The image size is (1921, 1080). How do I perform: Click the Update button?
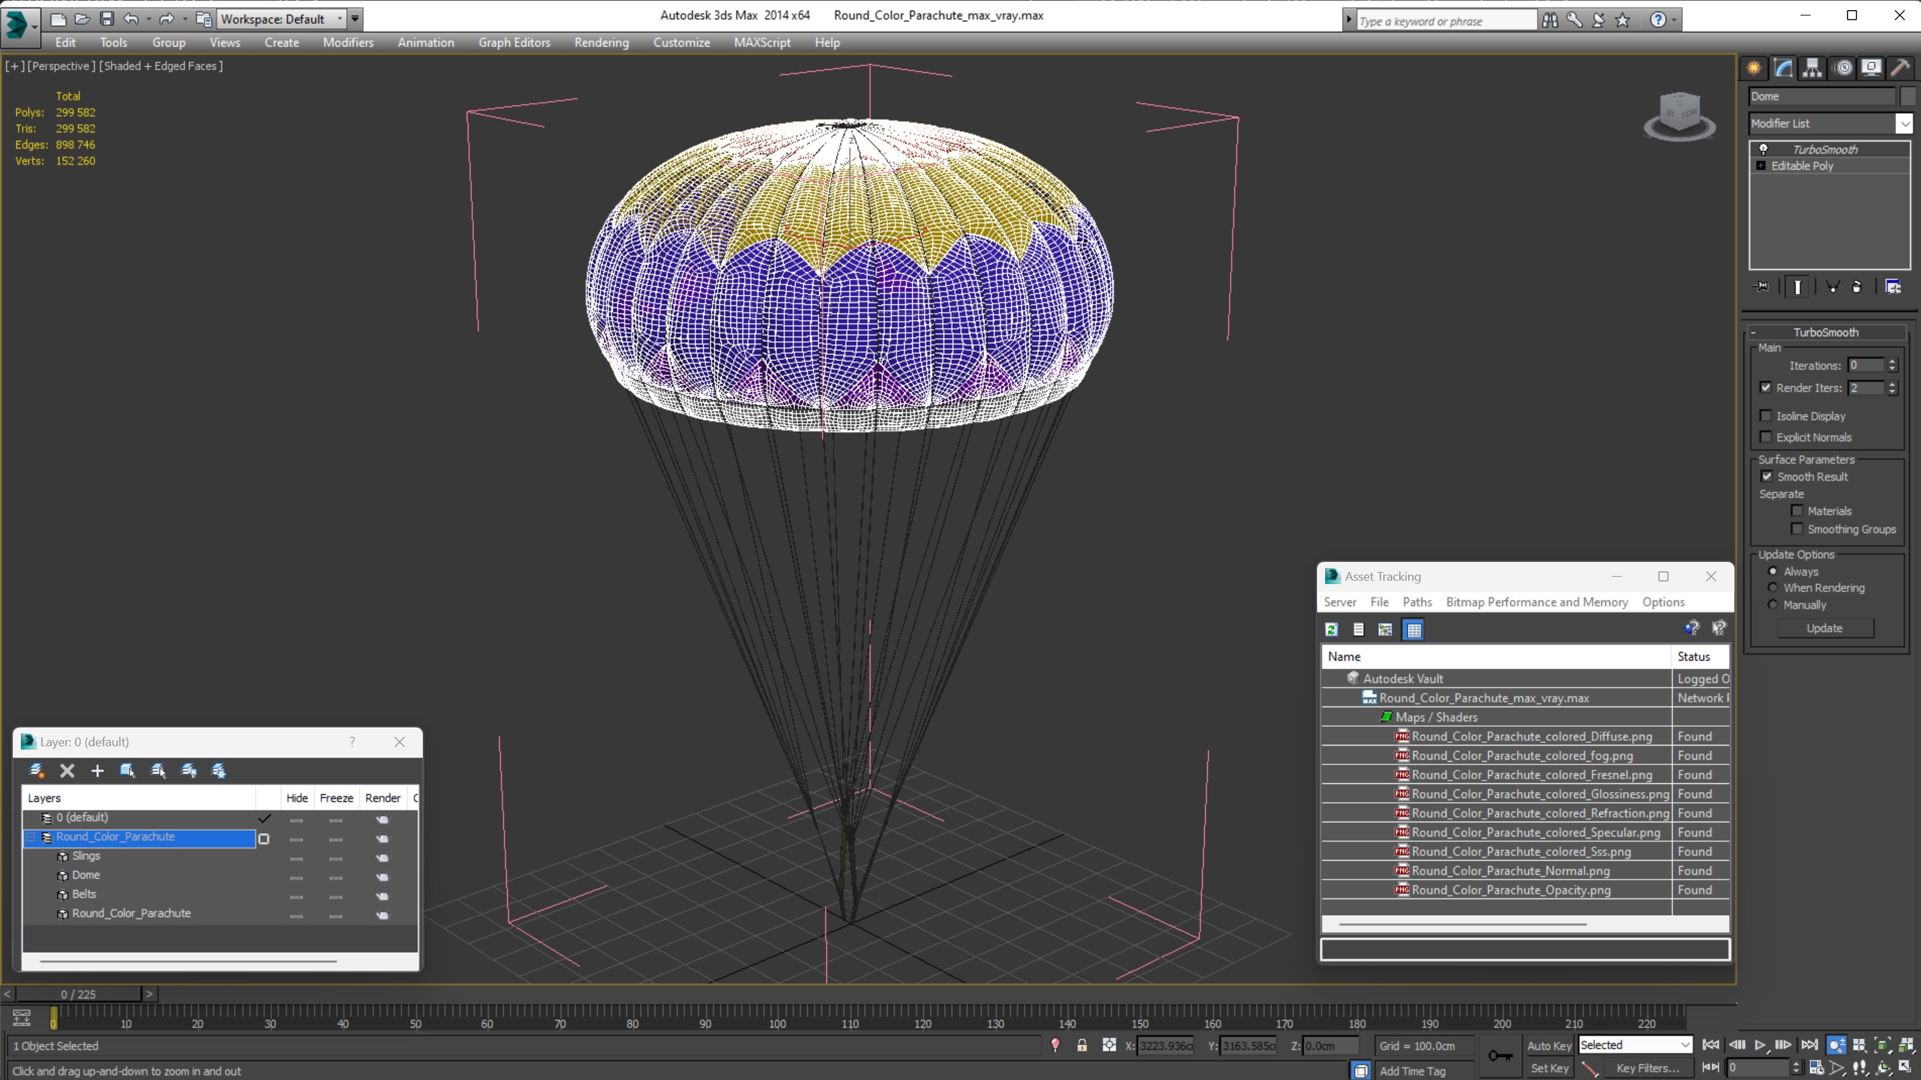click(1824, 628)
